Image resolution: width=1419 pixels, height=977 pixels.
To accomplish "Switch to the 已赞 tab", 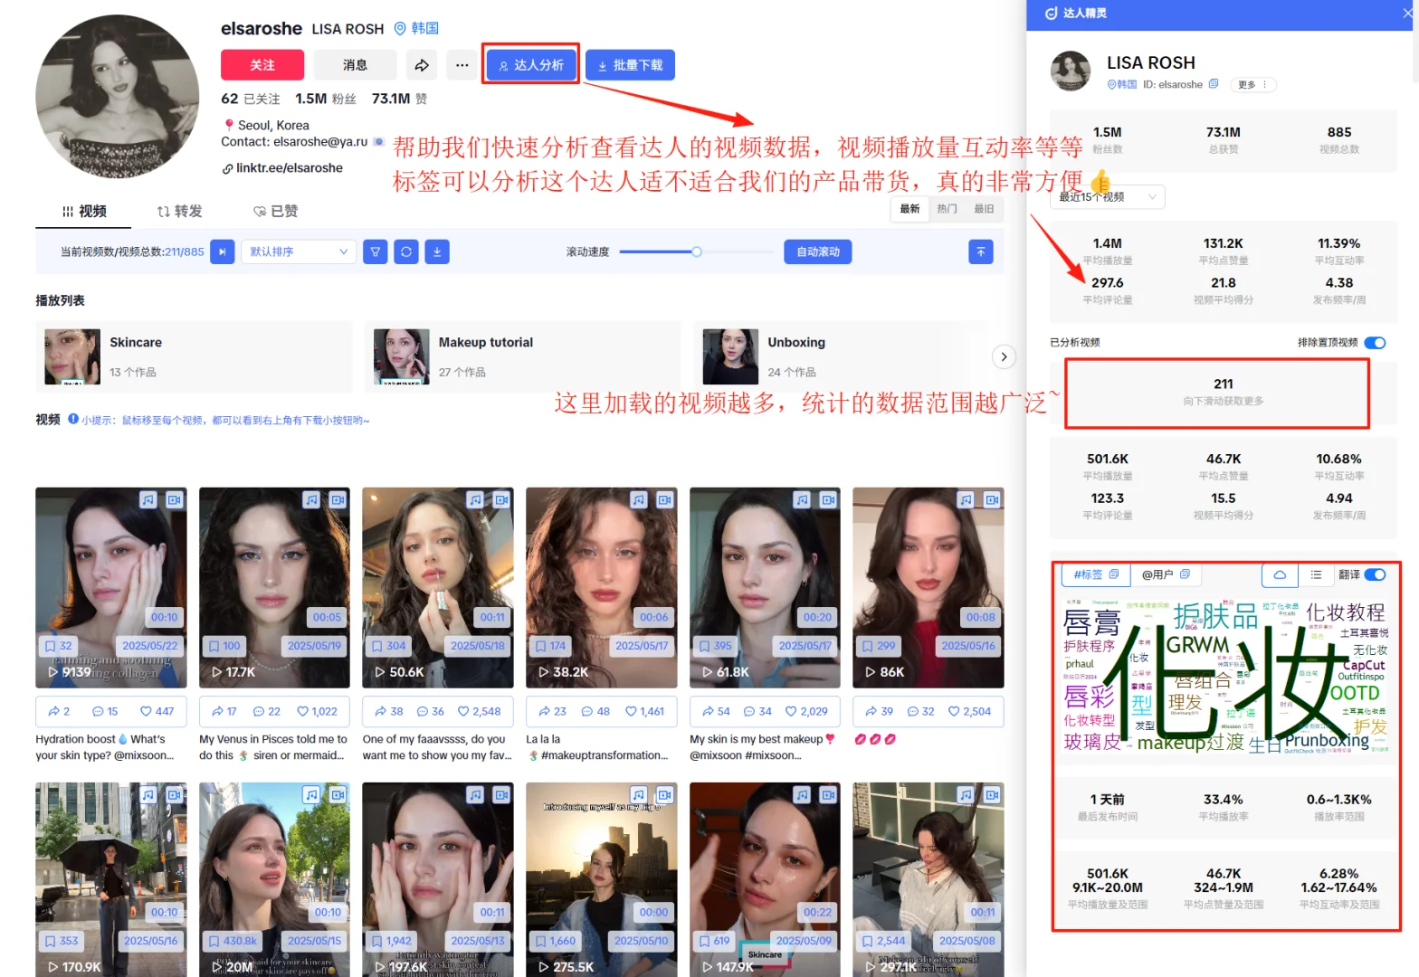I will 275,211.
